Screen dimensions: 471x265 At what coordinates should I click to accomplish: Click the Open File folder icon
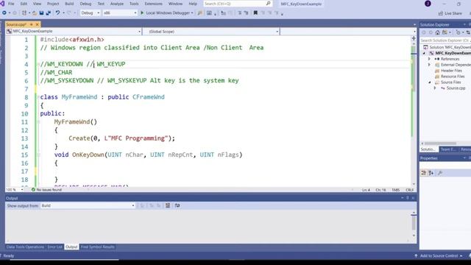[x=35, y=13]
